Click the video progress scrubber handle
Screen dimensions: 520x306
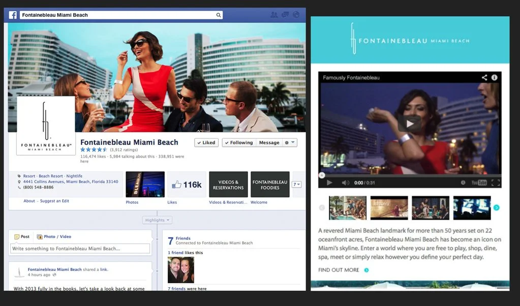point(322,175)
